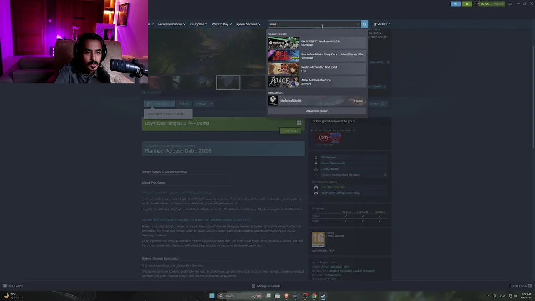Open the Ignore dropdown arrow
Image resolution: width=535 pixels, height=301 pixels.
pos(211,104)
